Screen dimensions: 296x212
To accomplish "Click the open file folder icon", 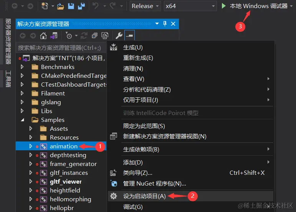I will [x=60, y=6].
